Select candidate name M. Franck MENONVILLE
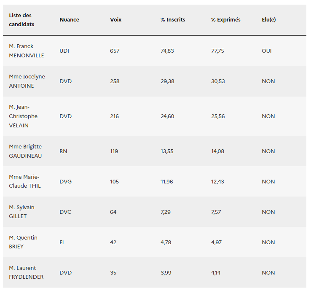Image resolution: width=311 pixels, height=291 pixels. 26,51
